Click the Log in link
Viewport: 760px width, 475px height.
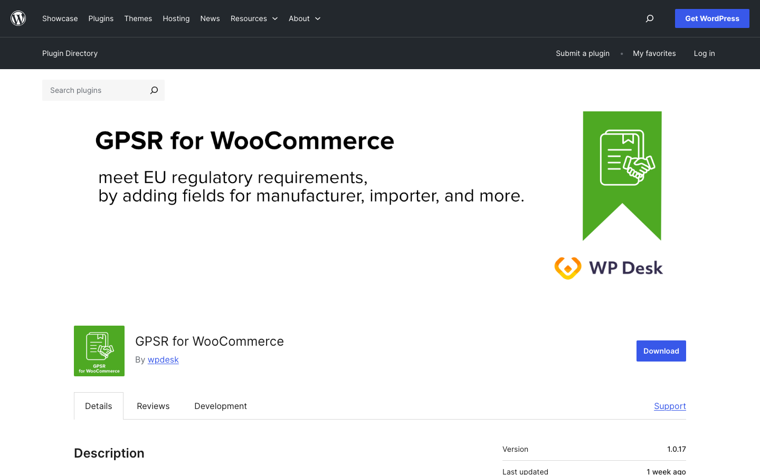(705, 53)
